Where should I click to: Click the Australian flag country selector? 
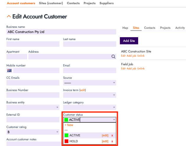pos(9,70)
